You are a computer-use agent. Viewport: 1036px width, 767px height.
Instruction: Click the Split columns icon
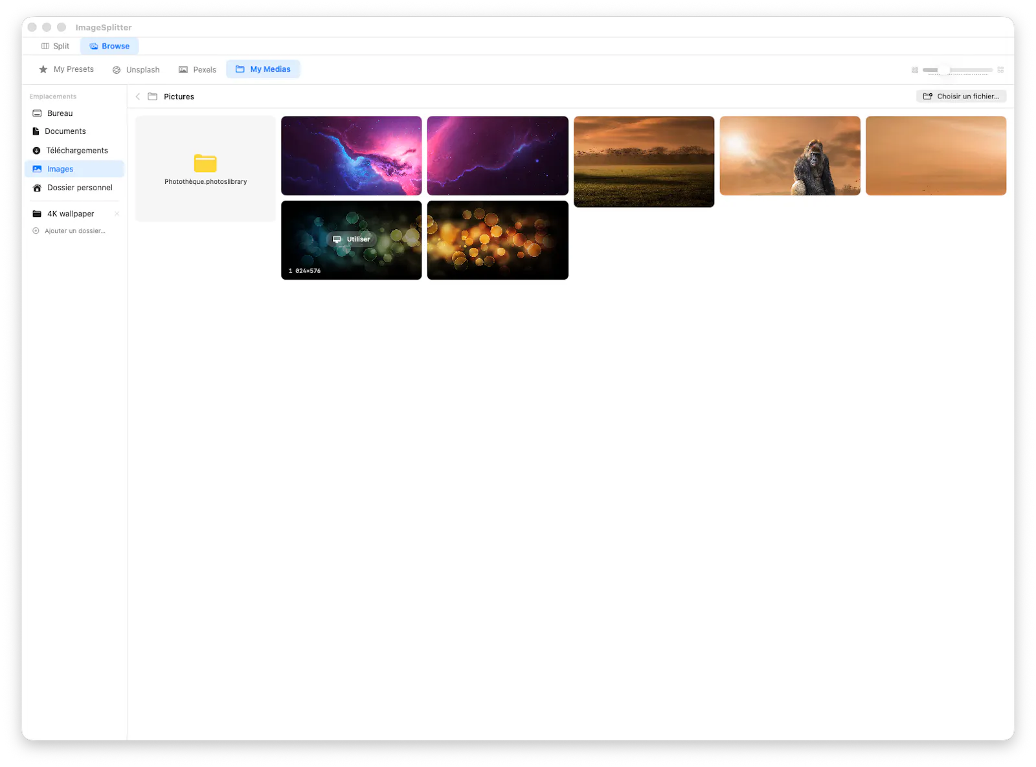coord(45,46)
